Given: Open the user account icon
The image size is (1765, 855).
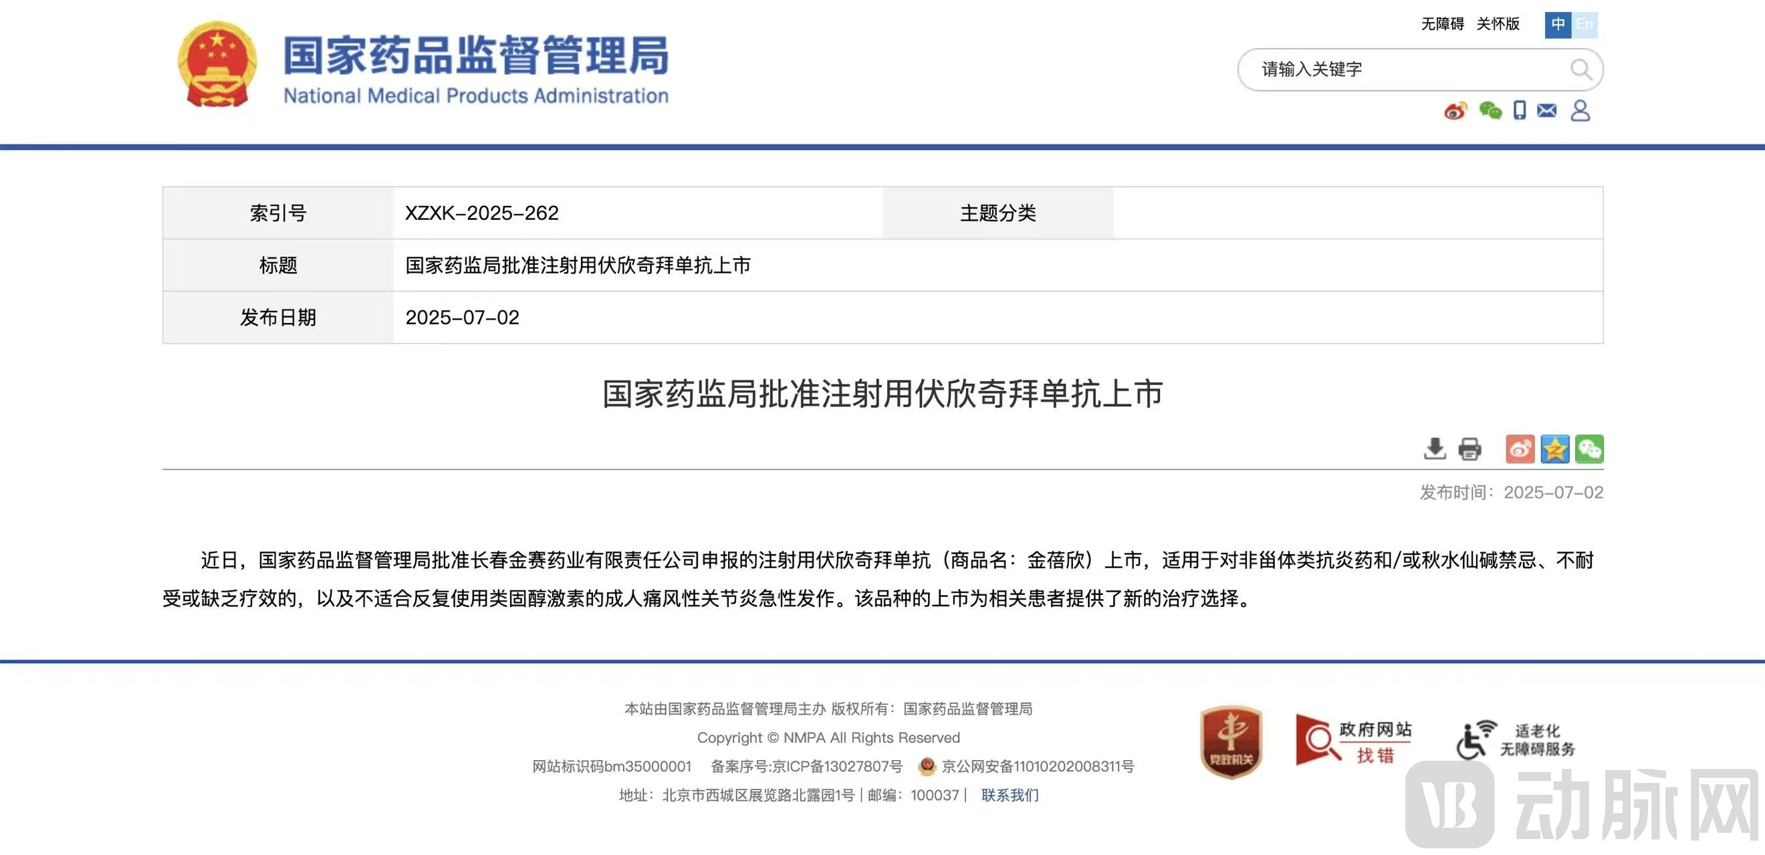Looking at the screenshot, I should click(1580, 110).
